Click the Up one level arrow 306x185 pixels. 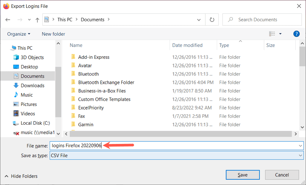tap(37, 20)
